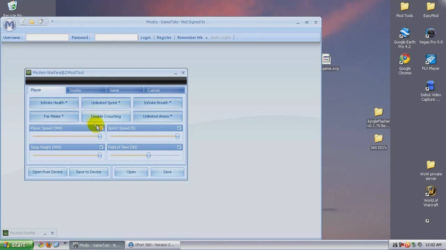The width and height of the screenshot is (446, 250).
Task: Toggle Far Melee option
Action: click(x=54, y=116)
